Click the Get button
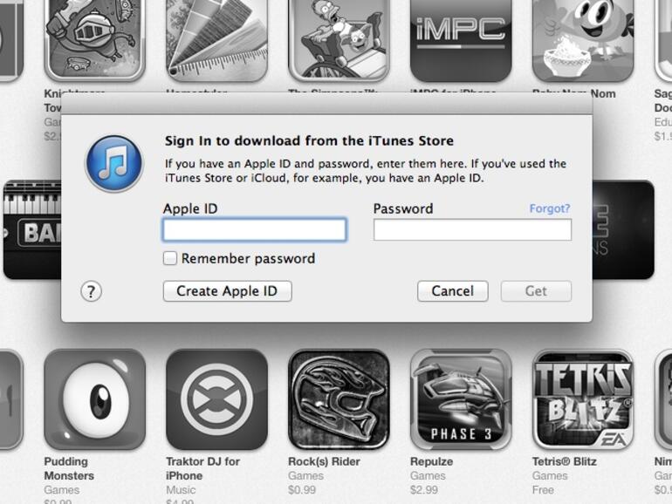The height and width of the screenshot is (504, 672). coord(536,291)
